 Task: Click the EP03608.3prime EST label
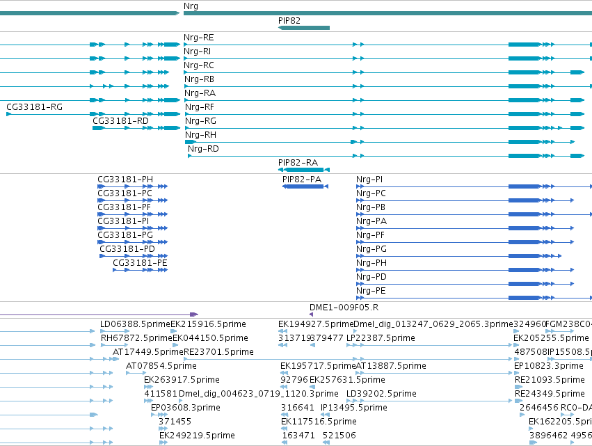coord(185,408)
